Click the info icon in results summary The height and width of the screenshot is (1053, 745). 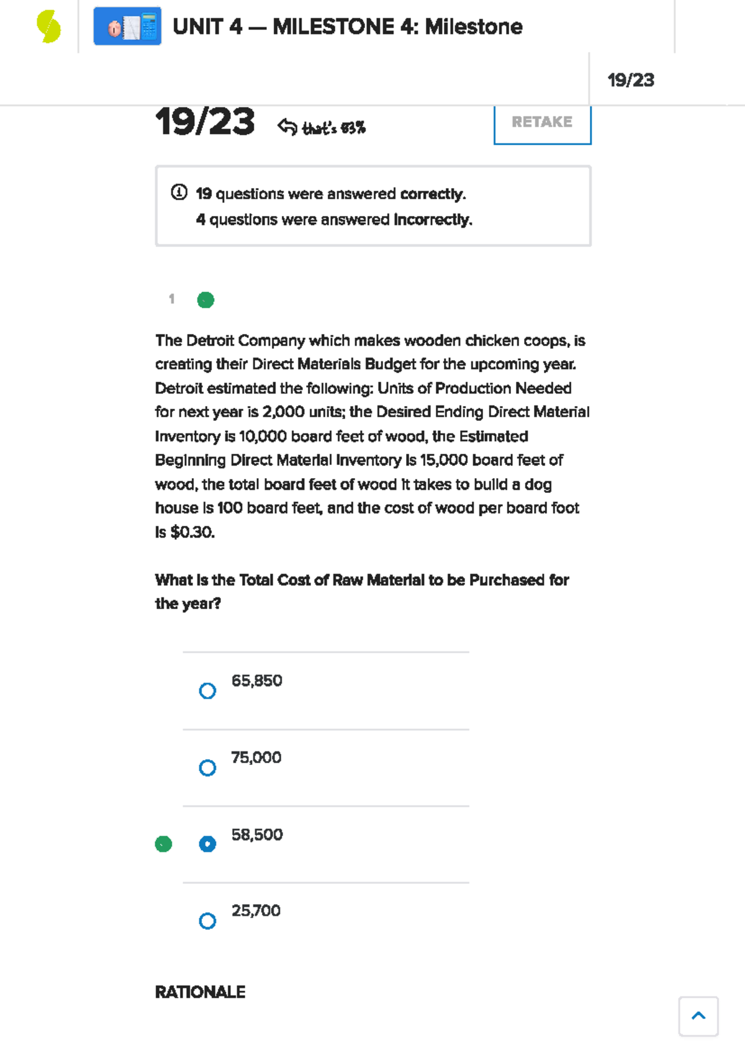[179, 192]
